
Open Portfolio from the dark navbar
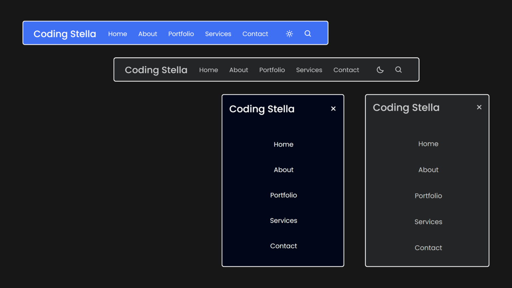coord(272,70)
